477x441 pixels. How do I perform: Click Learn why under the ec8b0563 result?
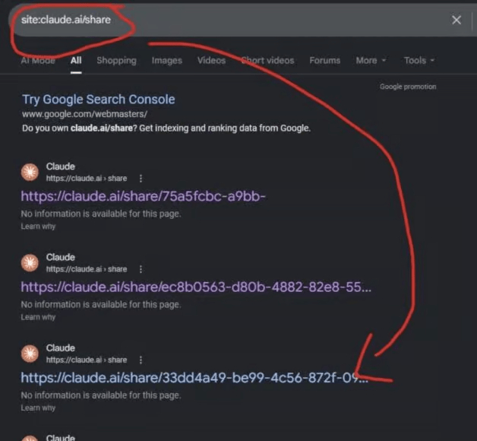point(38,317)
